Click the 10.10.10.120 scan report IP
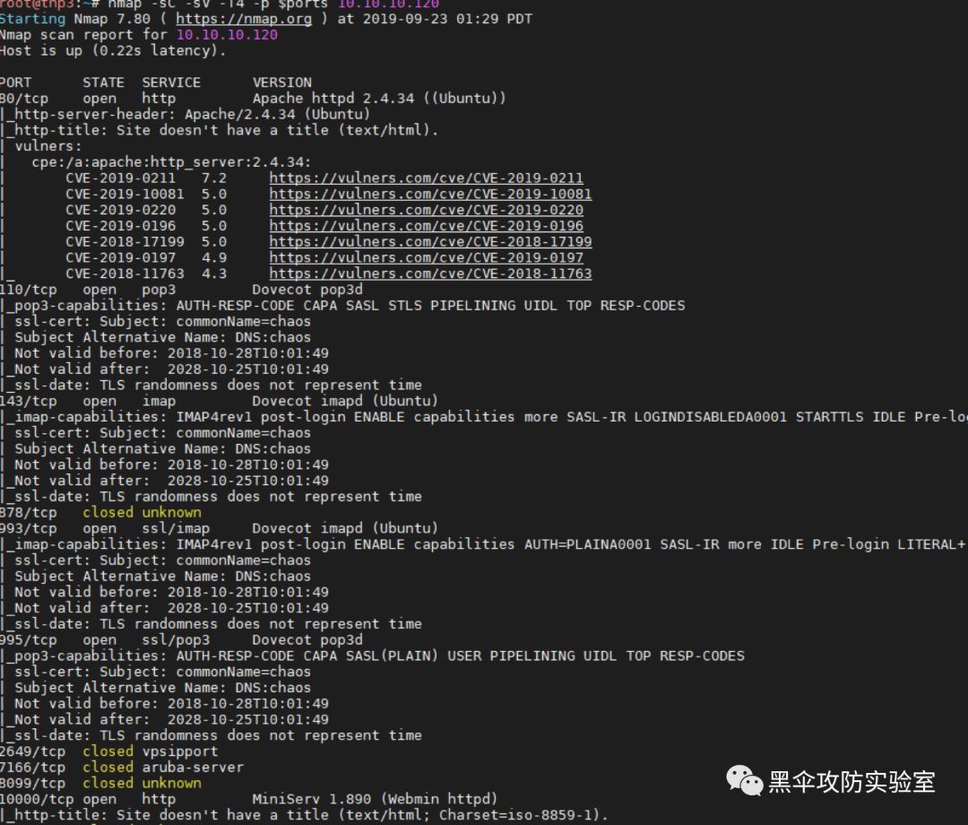This screenshot has height=825, width=968. coord(227,35)
